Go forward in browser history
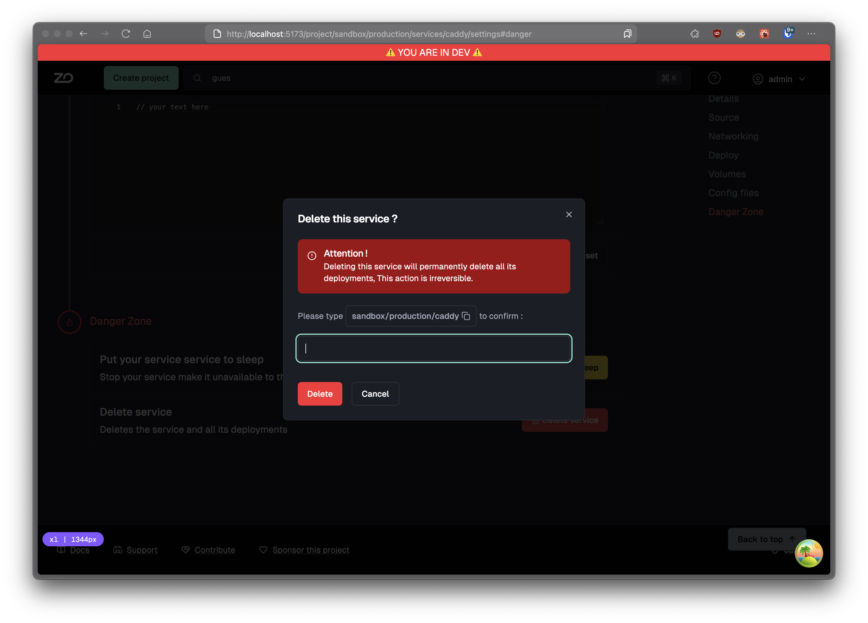Viewport: 868px width, 623px height. pyautogui.click(x=104, y=34)
